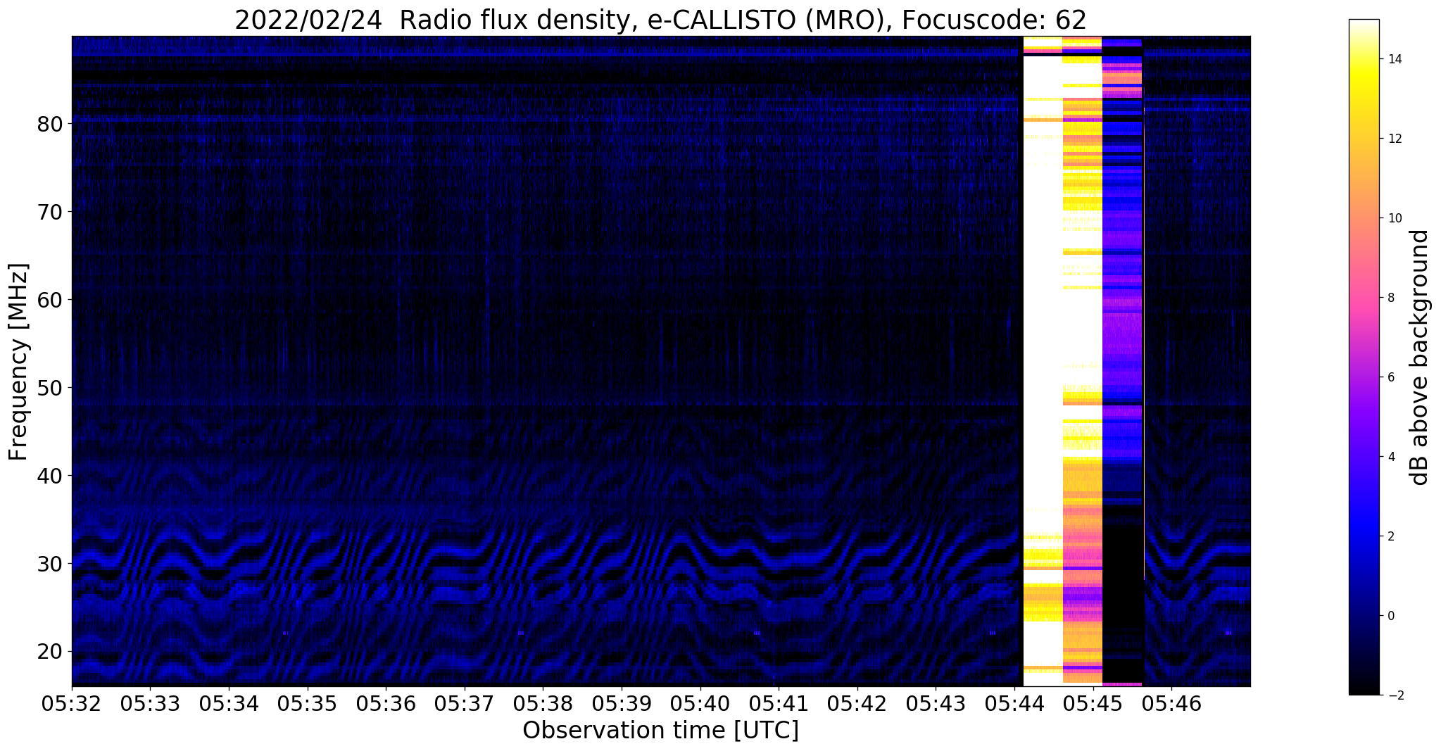Click the 70 MHz frequency tick label
1441x751 pixels.
point(49,212)
